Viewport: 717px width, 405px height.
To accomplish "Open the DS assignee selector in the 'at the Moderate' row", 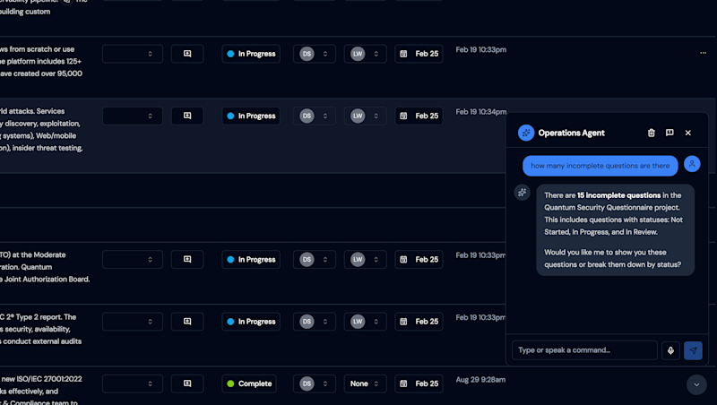I will pyautogui.click(x=315, y=260).
